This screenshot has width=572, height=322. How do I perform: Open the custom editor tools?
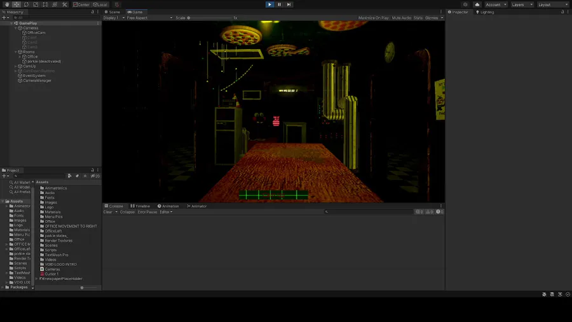65,4
